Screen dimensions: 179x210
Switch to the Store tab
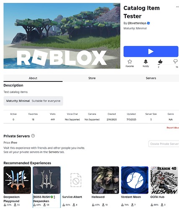click(x=92, y=78)
